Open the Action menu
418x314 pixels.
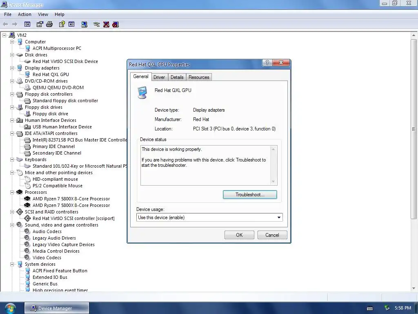(x=24, y=14)
